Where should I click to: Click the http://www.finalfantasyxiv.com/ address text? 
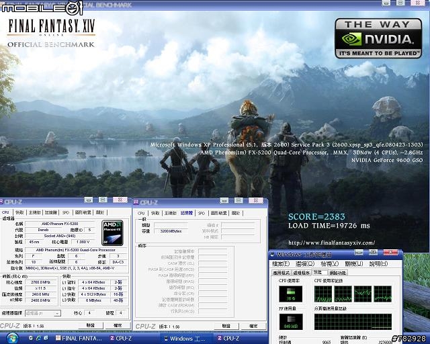(x=331, y=243)
